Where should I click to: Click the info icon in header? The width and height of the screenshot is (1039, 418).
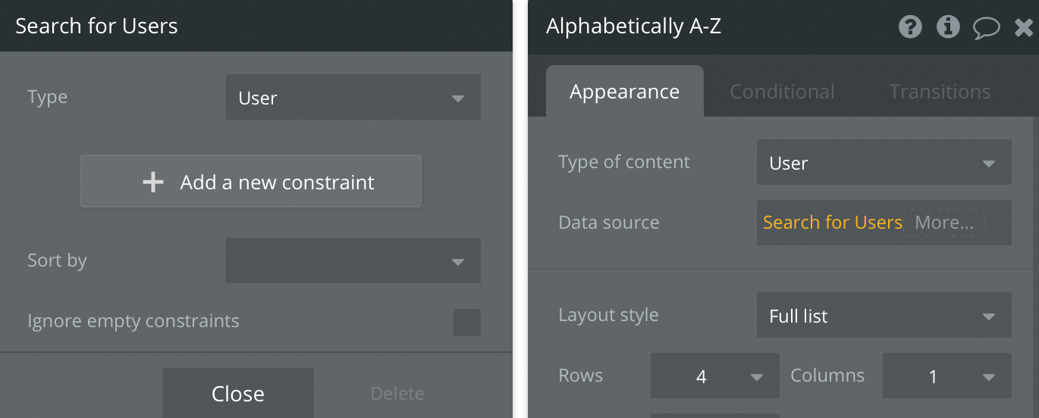tap(948, 27)
